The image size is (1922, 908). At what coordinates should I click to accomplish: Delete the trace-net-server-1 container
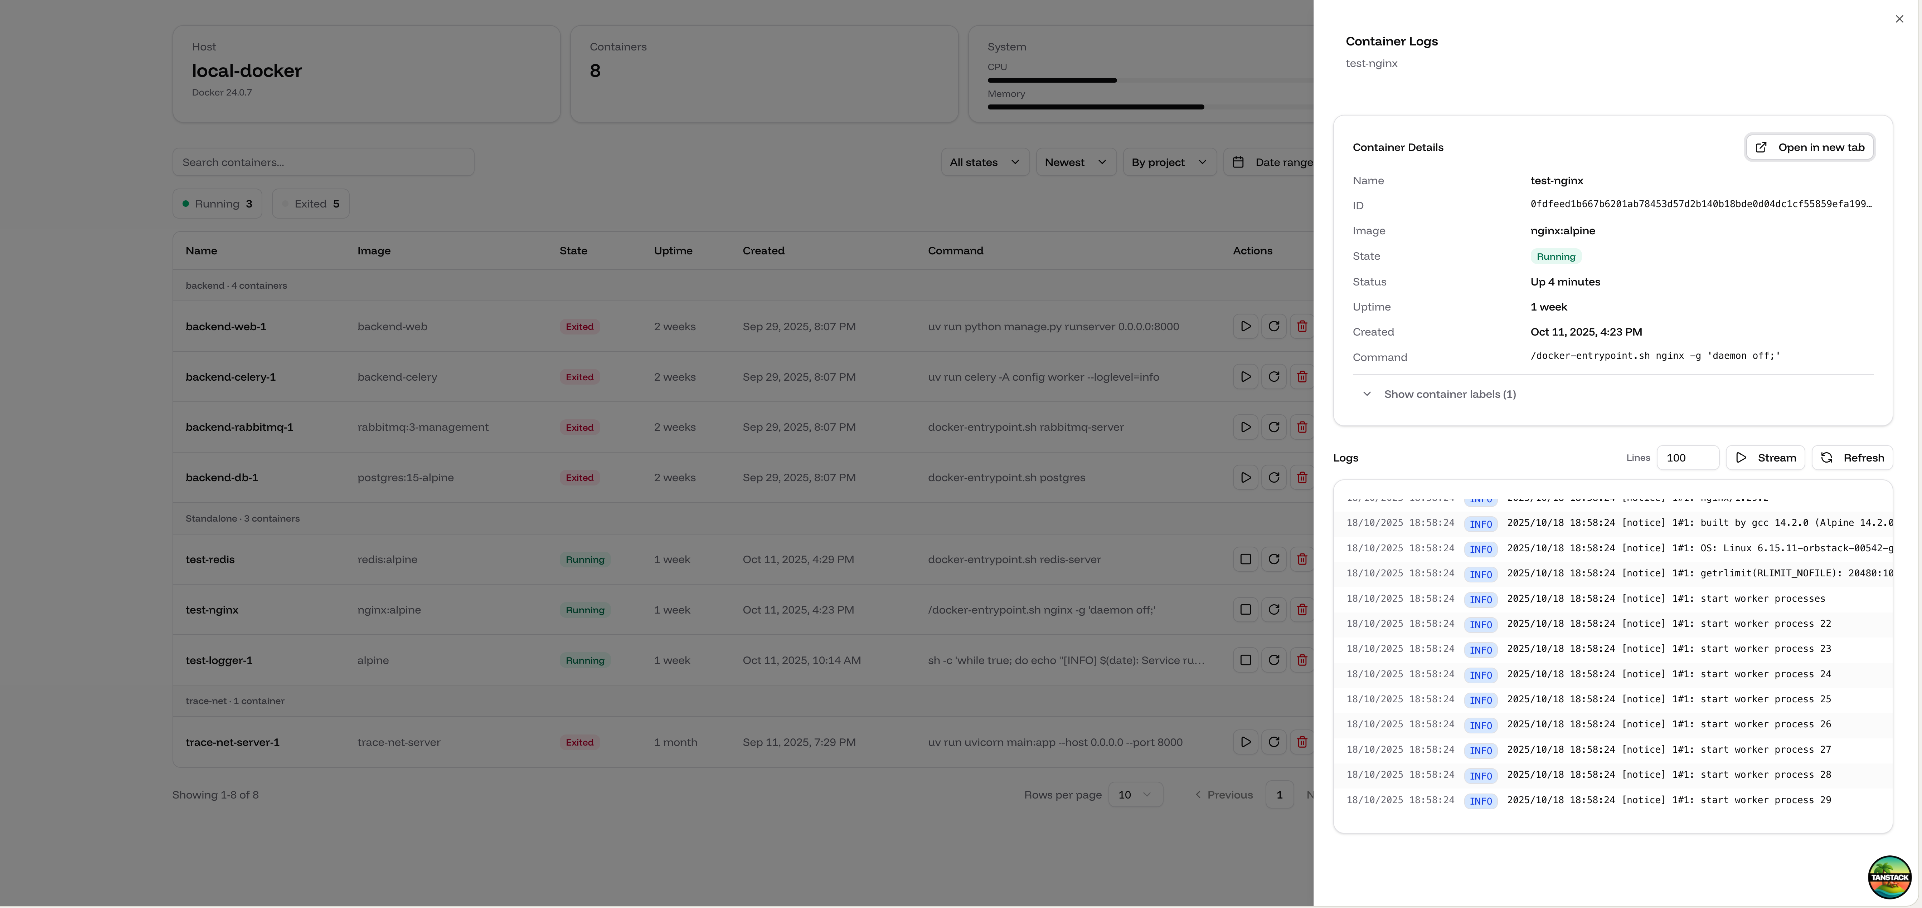click(x=1302, y=742)
